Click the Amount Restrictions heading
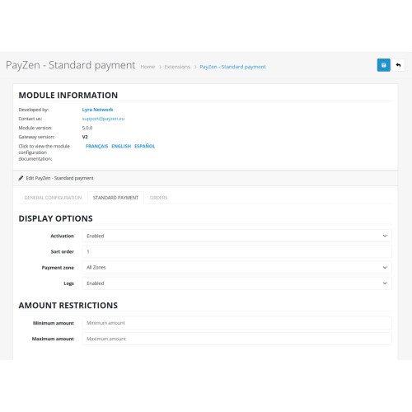412x412 pixels. 68,306
